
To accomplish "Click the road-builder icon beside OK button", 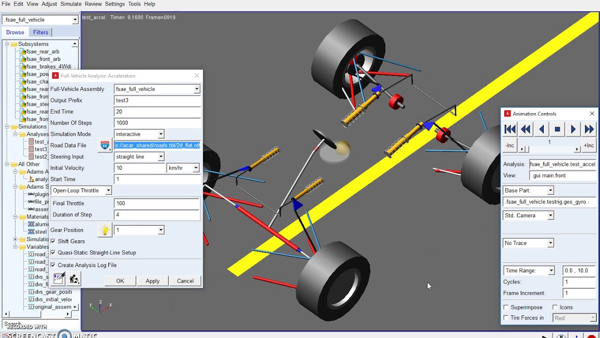I will (74, 279).
